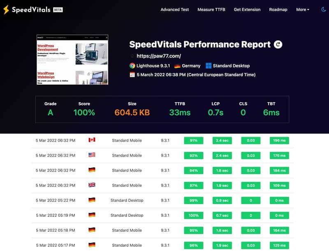Screen dimensions: 329x251
Task: Click the 0 value under CLS heading
Action: (243, 113)
